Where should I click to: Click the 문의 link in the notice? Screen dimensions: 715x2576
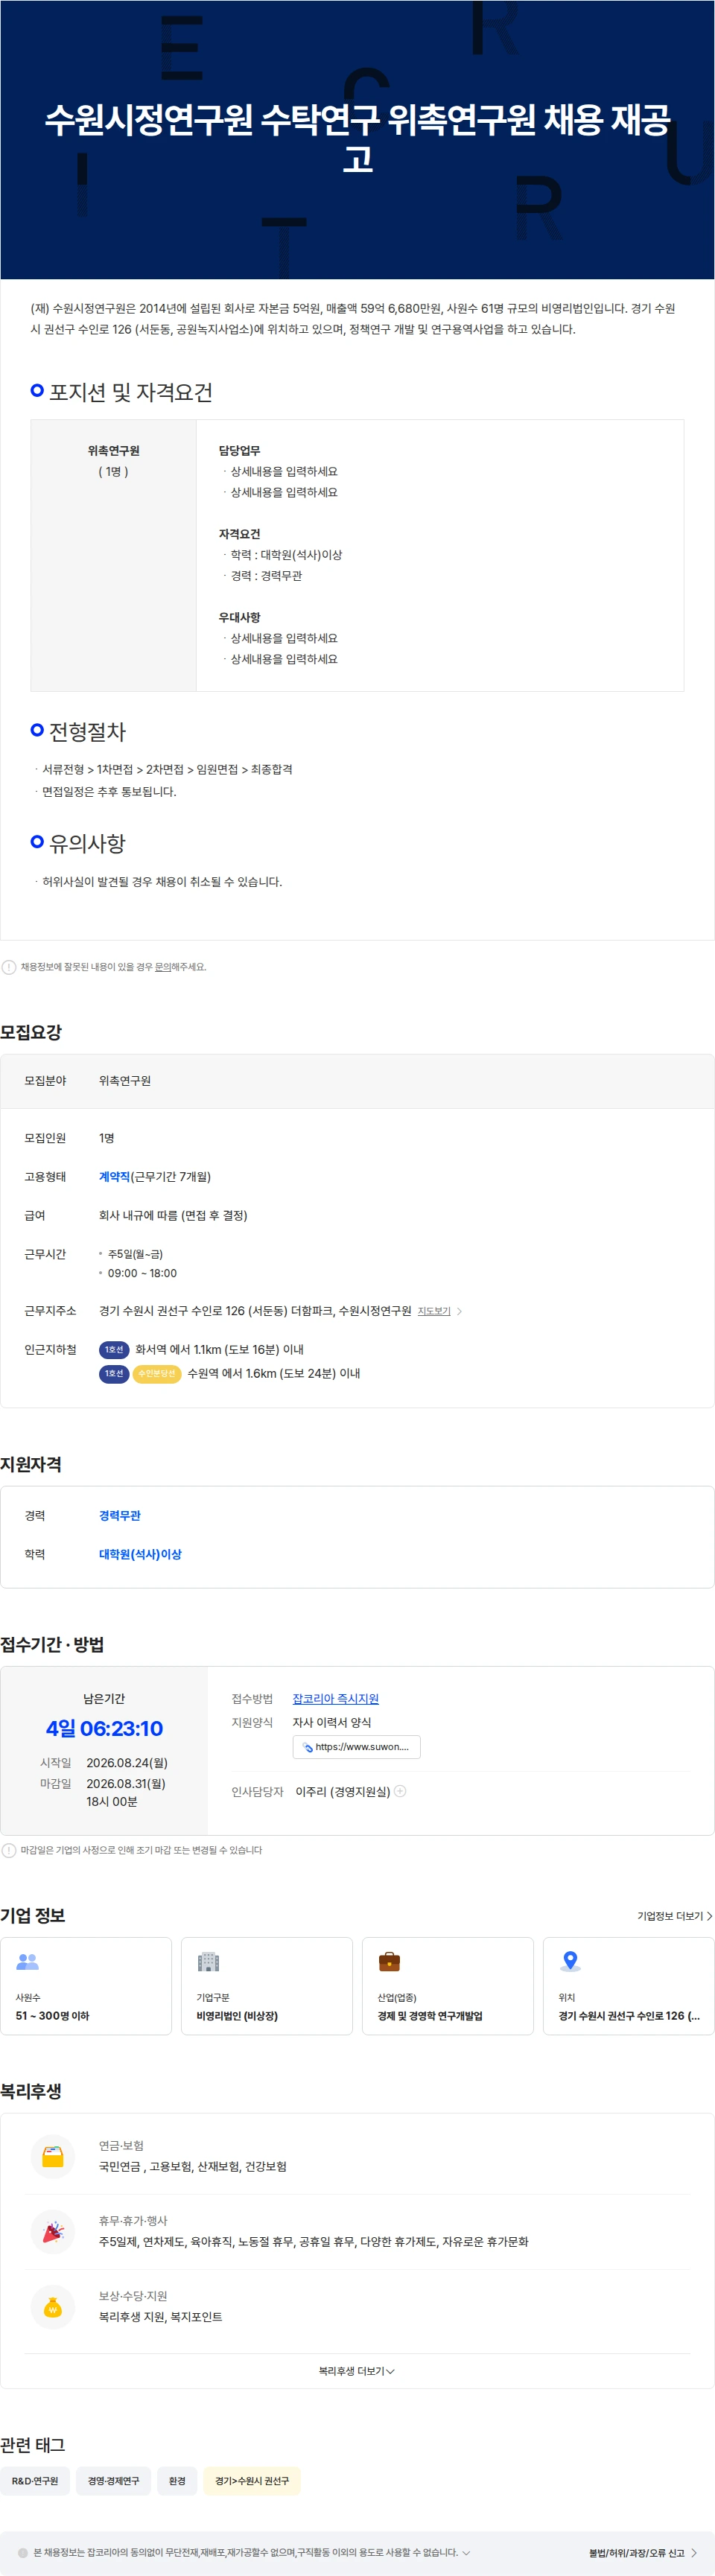(162, 967)
